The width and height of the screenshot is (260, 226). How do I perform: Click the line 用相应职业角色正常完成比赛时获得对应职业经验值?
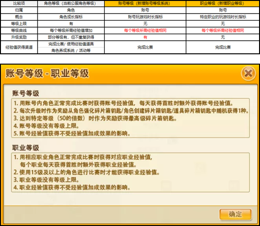tap(83, 157)
